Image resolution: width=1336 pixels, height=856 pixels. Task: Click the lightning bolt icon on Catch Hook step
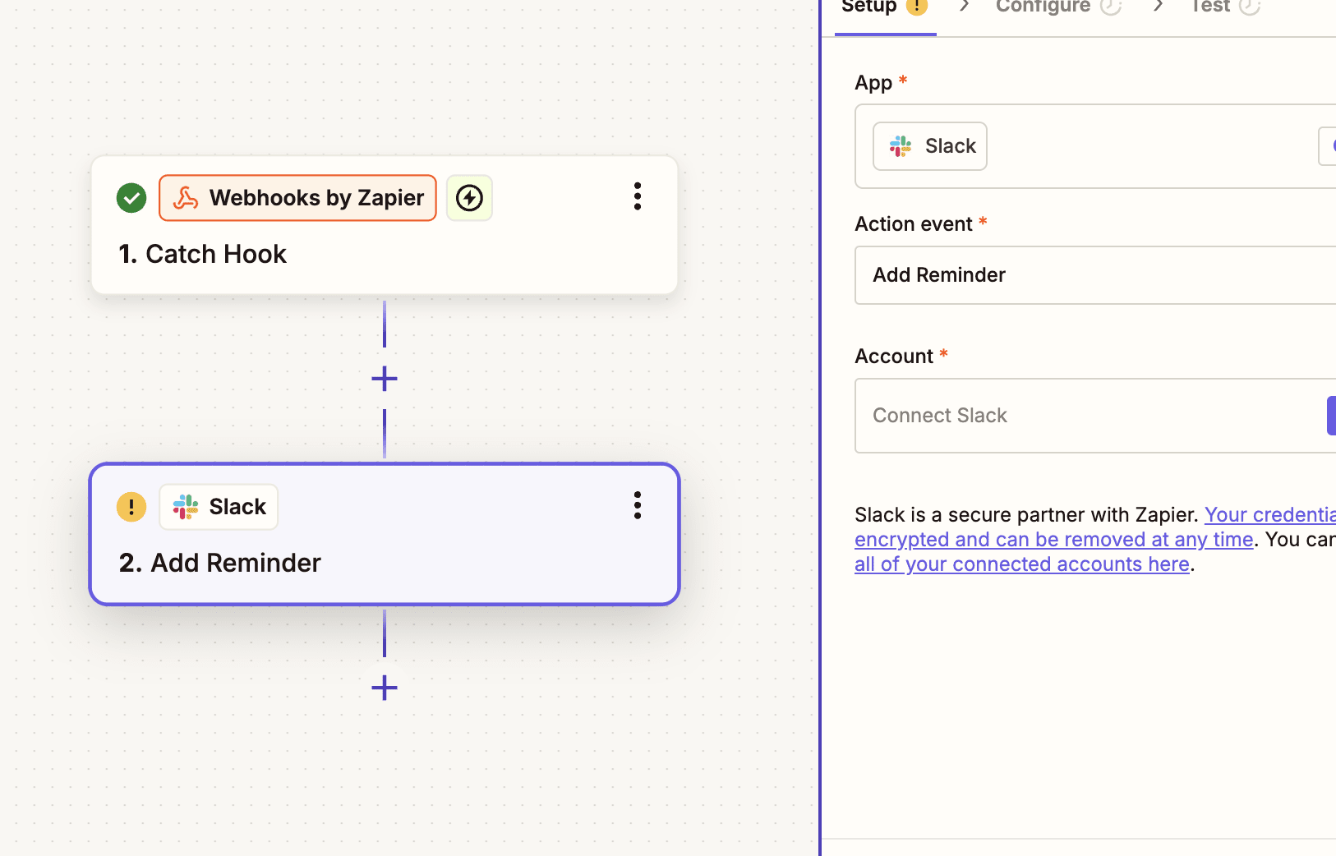tap(469, 197)
